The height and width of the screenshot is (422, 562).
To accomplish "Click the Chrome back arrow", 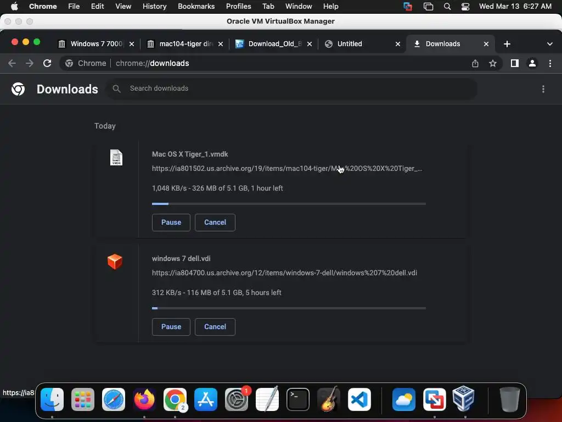I will pos(12,64).
